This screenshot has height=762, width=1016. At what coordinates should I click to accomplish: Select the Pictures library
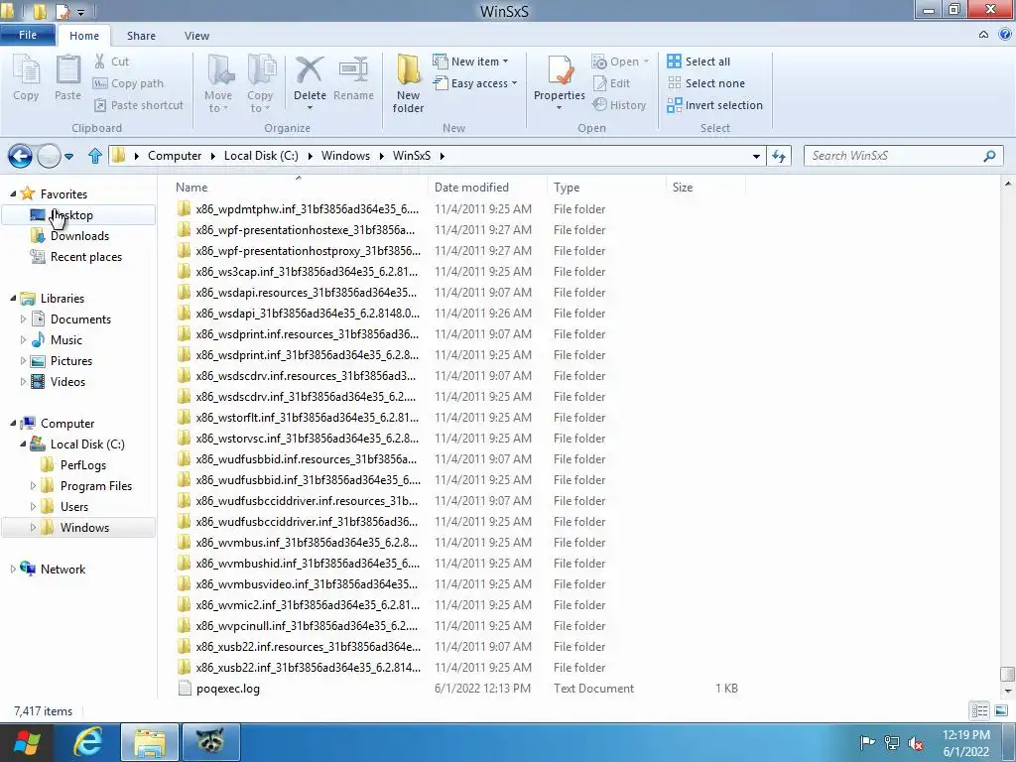click(71, 361)
